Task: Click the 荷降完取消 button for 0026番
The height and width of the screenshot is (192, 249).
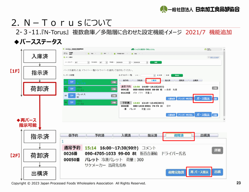Action: coord(176,172)
